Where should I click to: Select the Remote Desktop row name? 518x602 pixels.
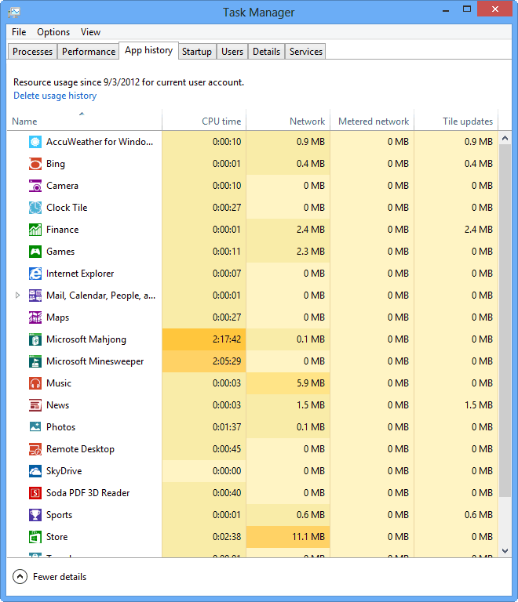click(x=80, y=449)
